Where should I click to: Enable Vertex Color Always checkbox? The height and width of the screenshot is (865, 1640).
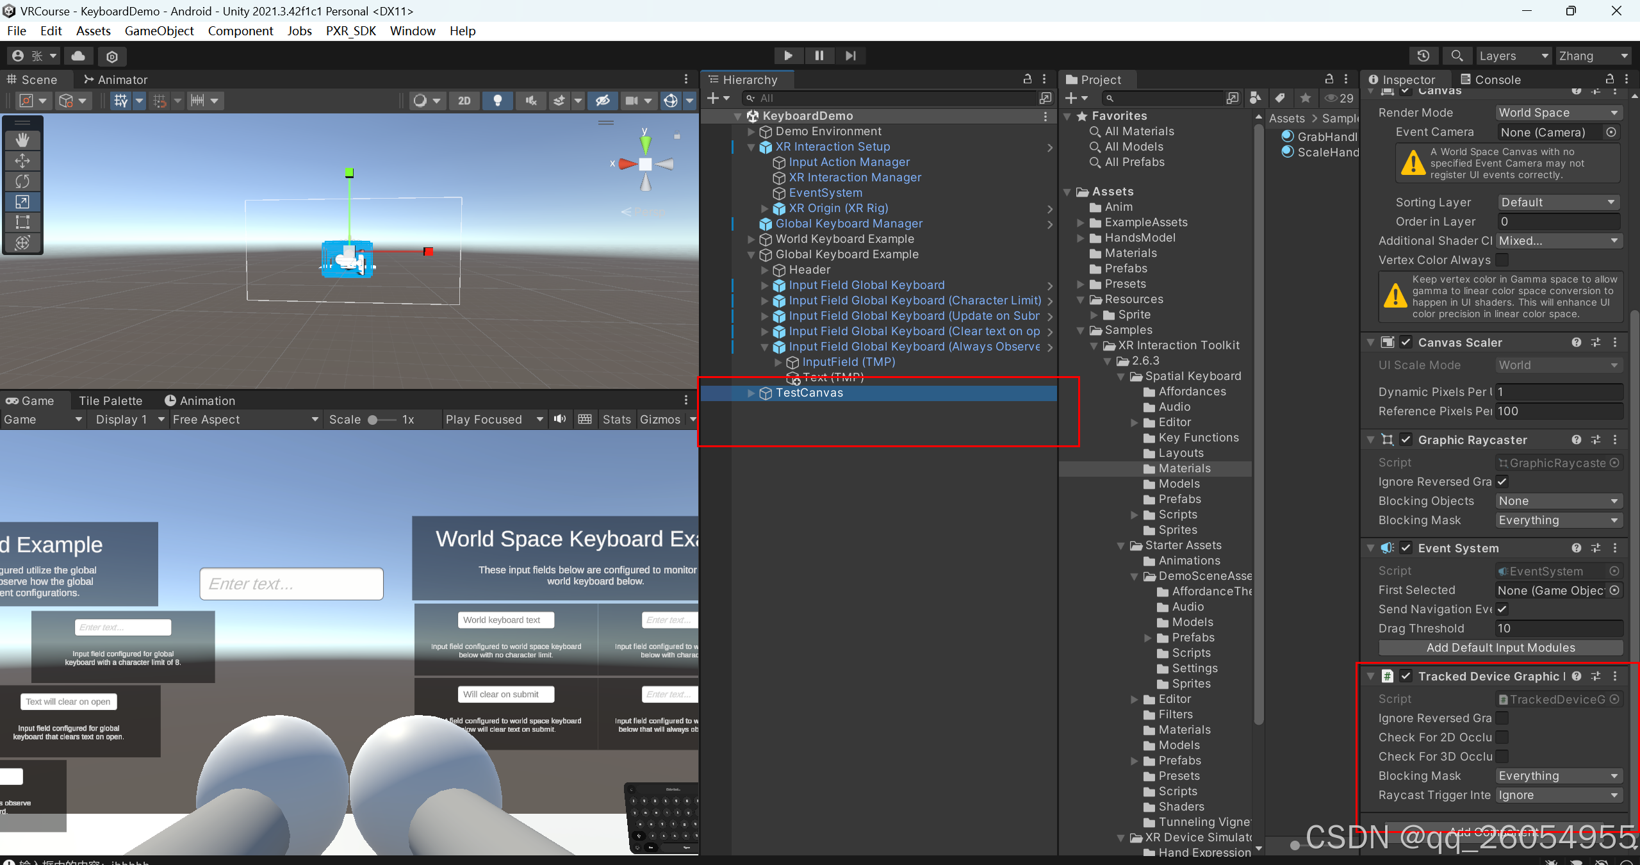pos(1502,259)
